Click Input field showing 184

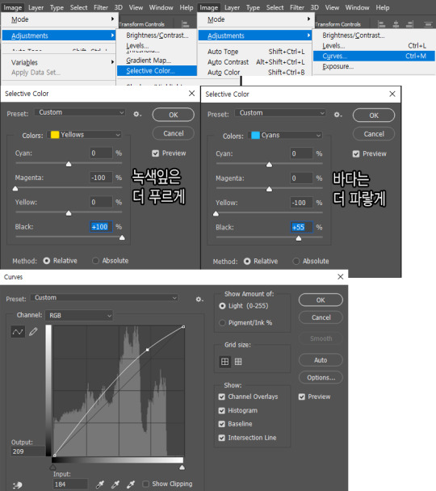point(69,485)
